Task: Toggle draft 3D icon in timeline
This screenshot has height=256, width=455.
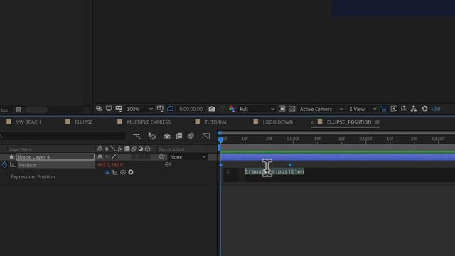Action: (x=151, y=136)
